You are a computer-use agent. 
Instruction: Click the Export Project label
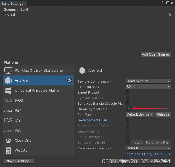click(x=88, y=93)
